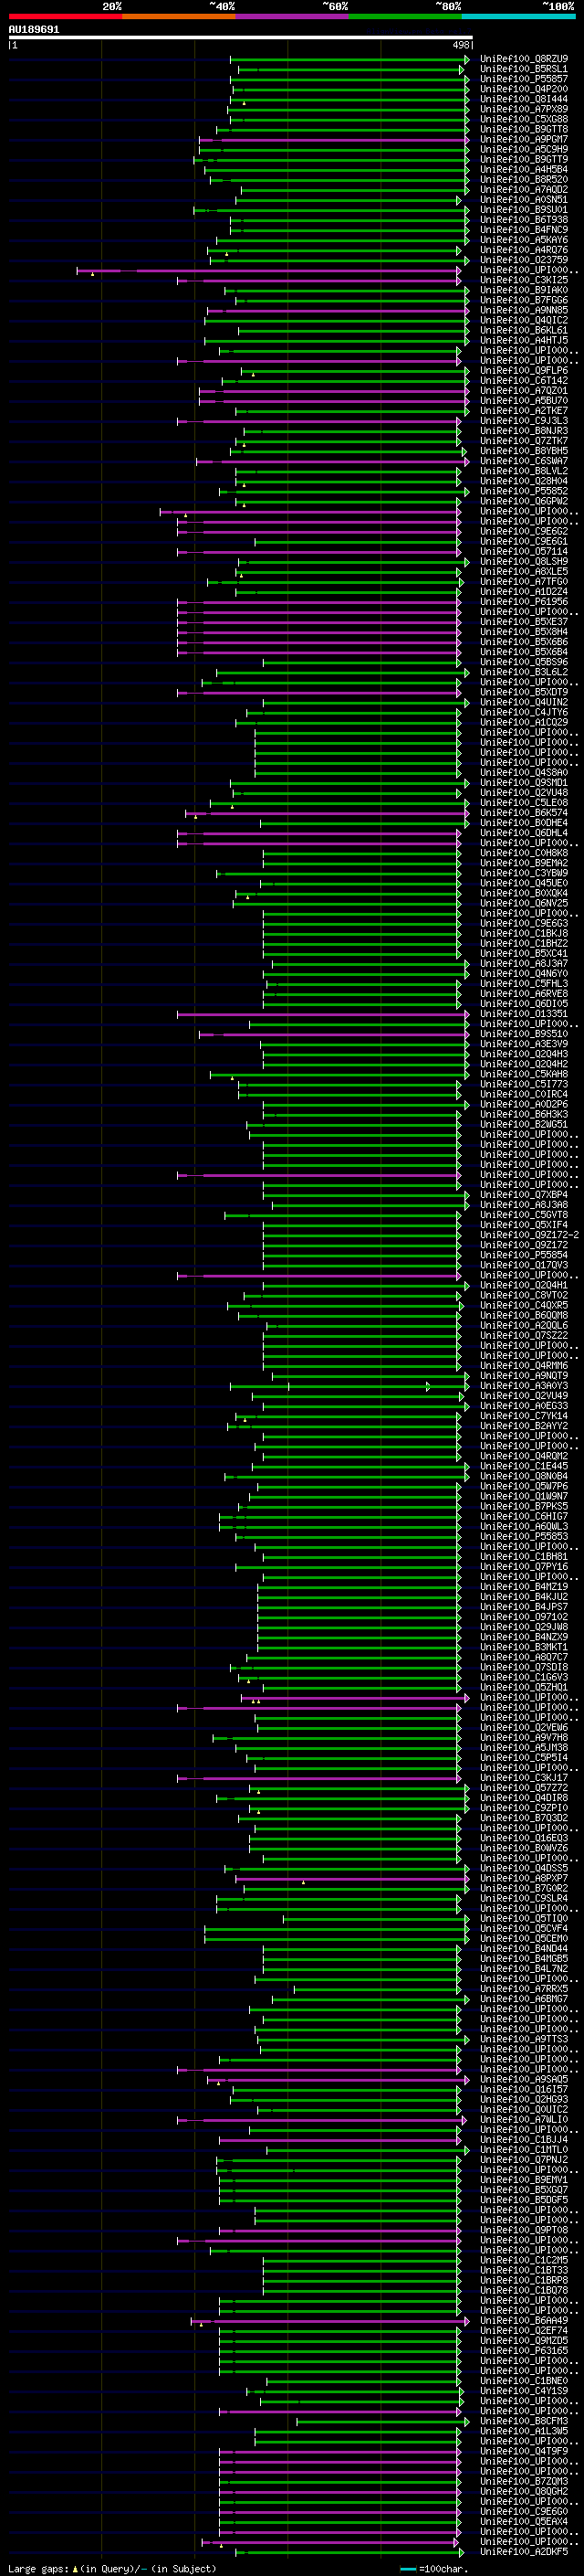Click the UniRef100_C5XG88 entry
Viewport: 584px width, 2576px height.
[523, 119]
